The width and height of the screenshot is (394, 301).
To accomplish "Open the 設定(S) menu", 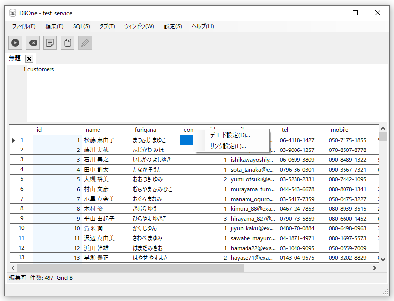I will tap(172, 26).
